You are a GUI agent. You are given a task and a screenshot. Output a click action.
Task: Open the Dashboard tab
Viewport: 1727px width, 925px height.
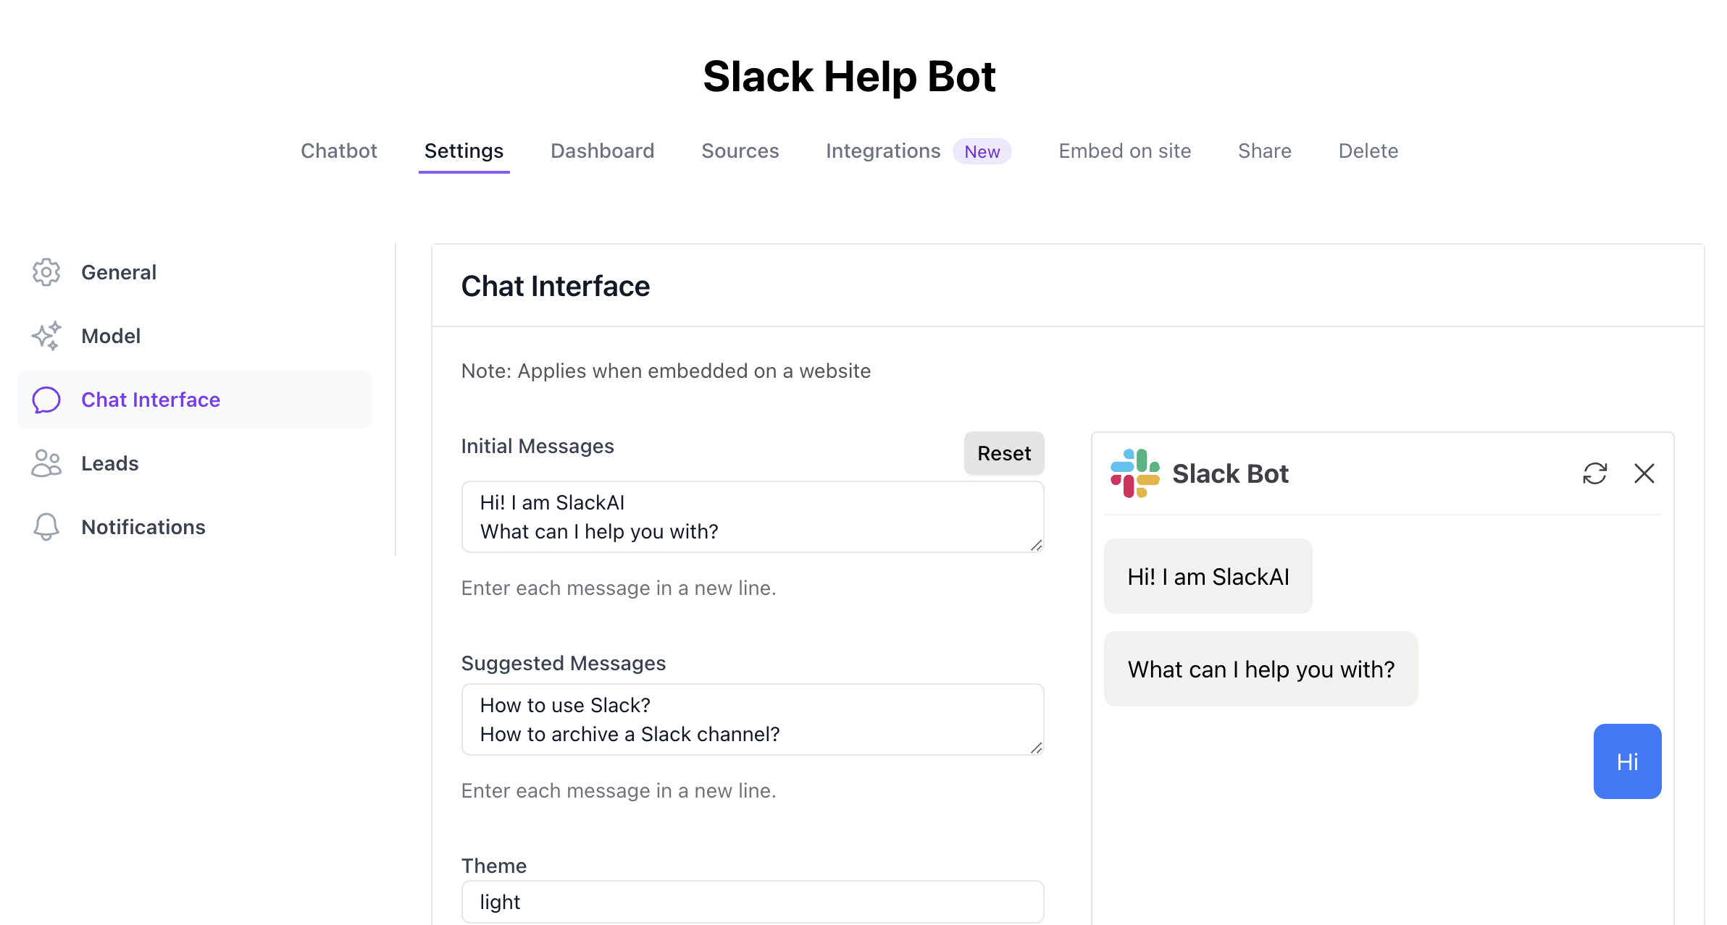[x=602, y=151]
